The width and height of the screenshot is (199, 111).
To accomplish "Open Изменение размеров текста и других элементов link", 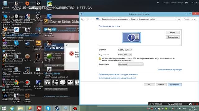I will point(118,74).
